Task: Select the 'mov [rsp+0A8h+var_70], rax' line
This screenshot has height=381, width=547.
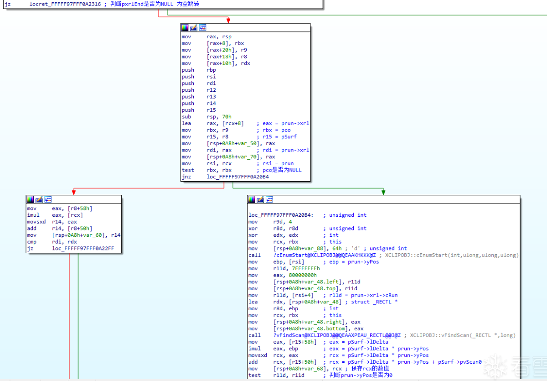Action: click(228, 157)
